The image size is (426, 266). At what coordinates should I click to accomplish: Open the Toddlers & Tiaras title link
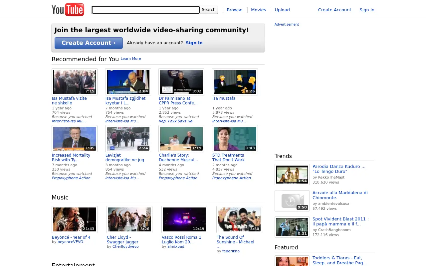coord(339,260)
